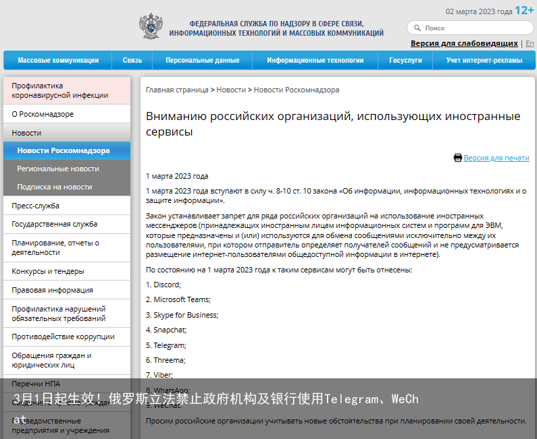Open Планирование, отчеты о деятельности item
Image resolution: width=537 pixels, height=439 pixels.
(67, 248)
